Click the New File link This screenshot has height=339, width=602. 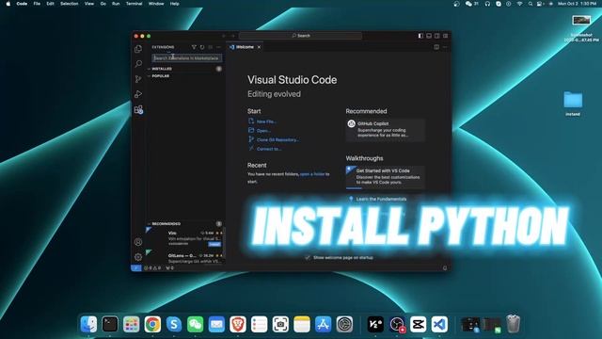point(266,121)
